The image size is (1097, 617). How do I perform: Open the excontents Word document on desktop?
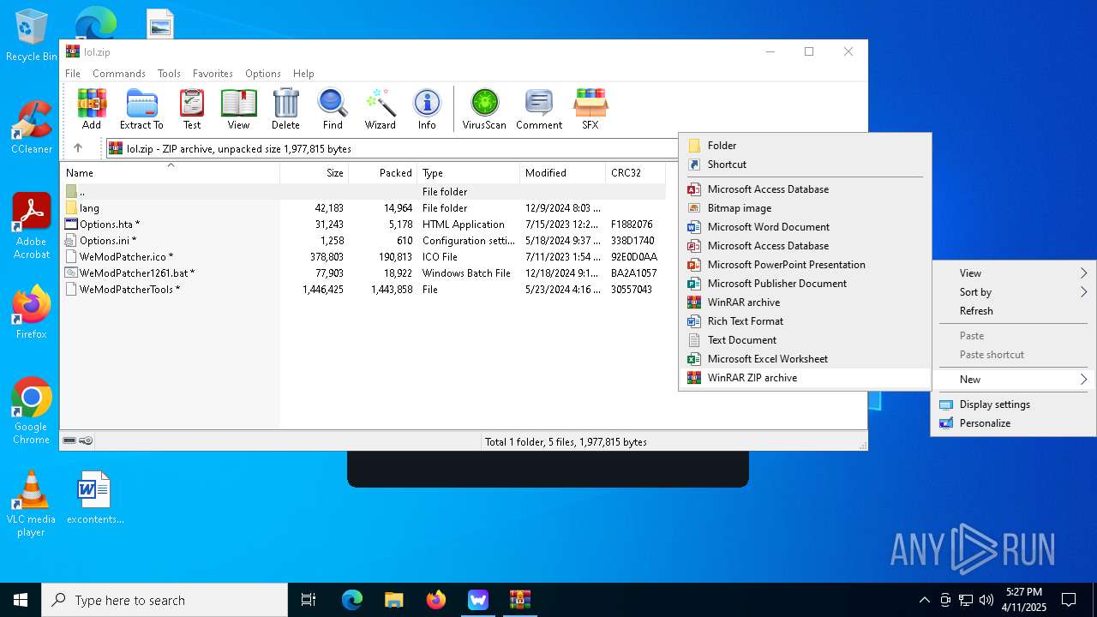(94, 497)
